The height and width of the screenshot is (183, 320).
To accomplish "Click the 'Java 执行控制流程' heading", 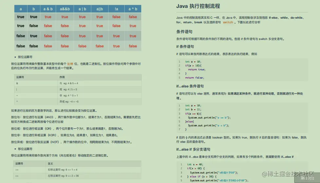I will 198,6.
